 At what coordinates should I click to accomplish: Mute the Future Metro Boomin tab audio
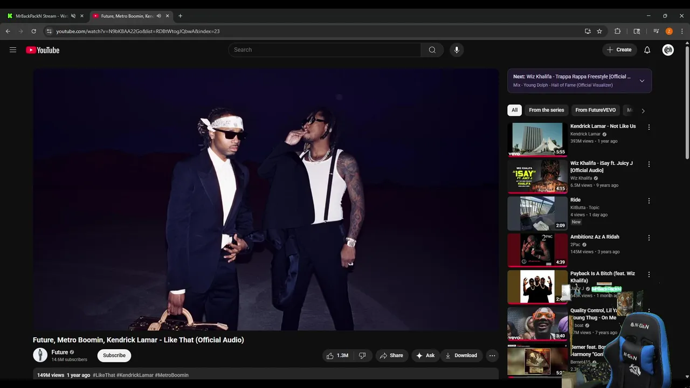[x=158, y=16]
